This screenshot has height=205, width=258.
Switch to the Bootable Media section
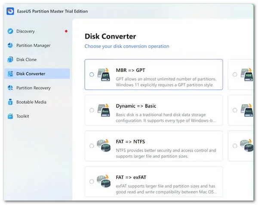(x=31, y=102)
